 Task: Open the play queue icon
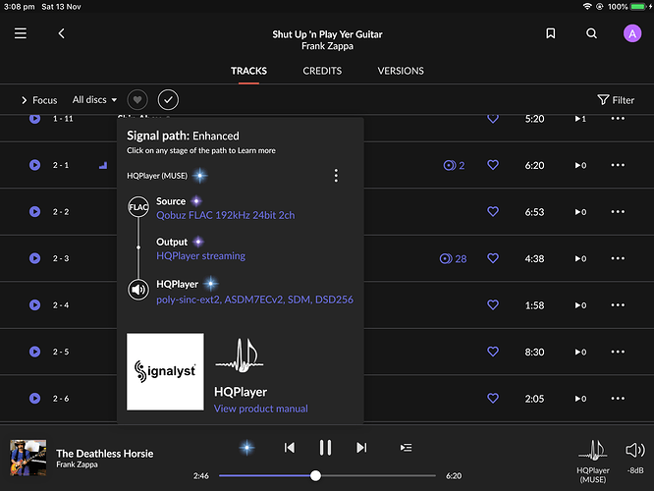406,448
